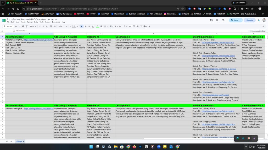Screen dimensions: 268x150
Task: Click the insert comment icon in toolbar
Action: [x=134, y=26]
